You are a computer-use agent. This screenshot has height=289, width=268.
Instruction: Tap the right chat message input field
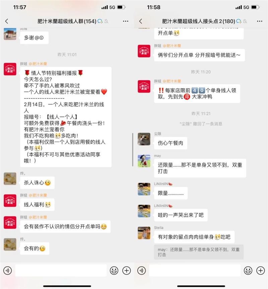pyautogui.click(x=195, y=271)
